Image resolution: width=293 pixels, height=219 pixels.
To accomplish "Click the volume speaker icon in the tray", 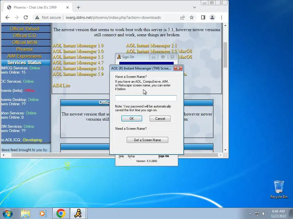I will (264, 214).
